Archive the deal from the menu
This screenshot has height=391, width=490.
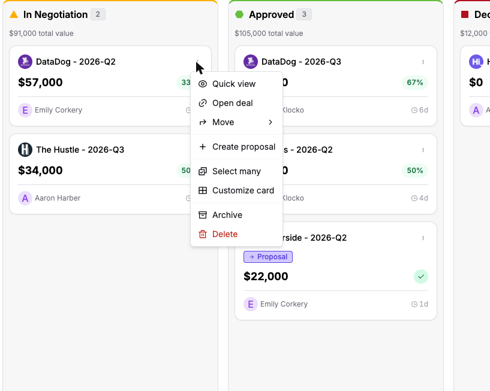point(236,215)
